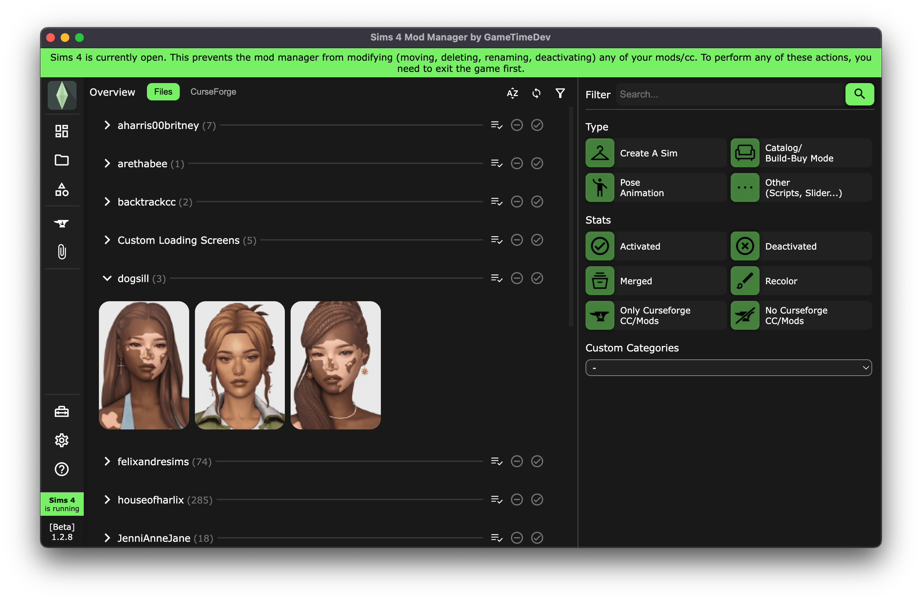Filter by Pose Animation type
Screen dimensions: 922x601
[656, 188]
